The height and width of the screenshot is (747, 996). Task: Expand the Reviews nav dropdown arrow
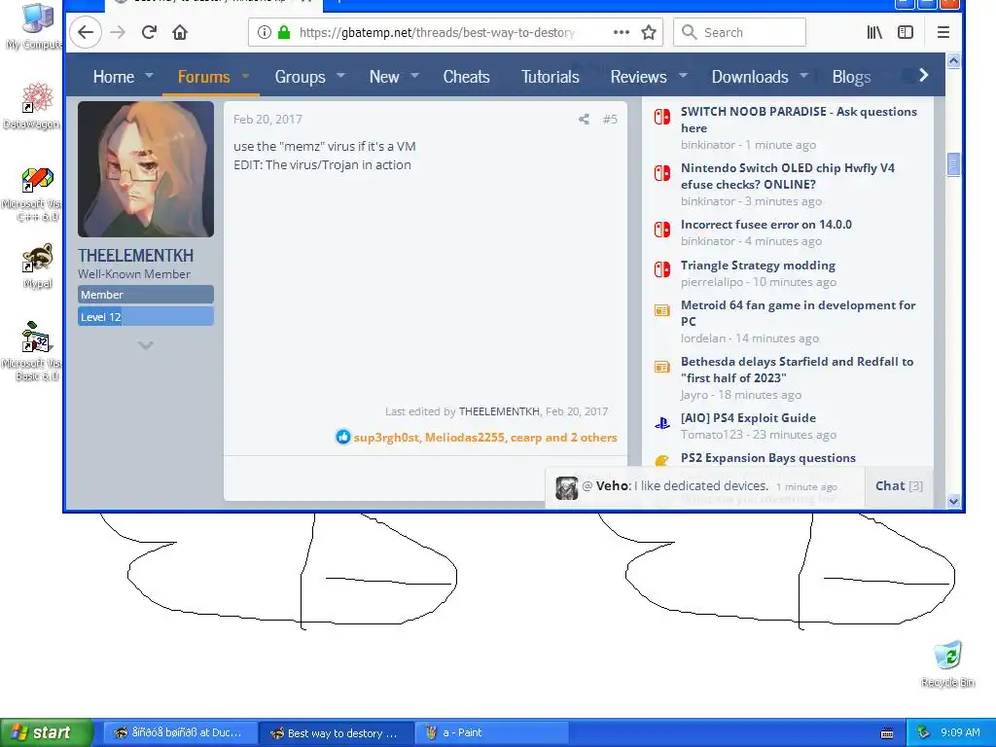click(x=683, y=75)
